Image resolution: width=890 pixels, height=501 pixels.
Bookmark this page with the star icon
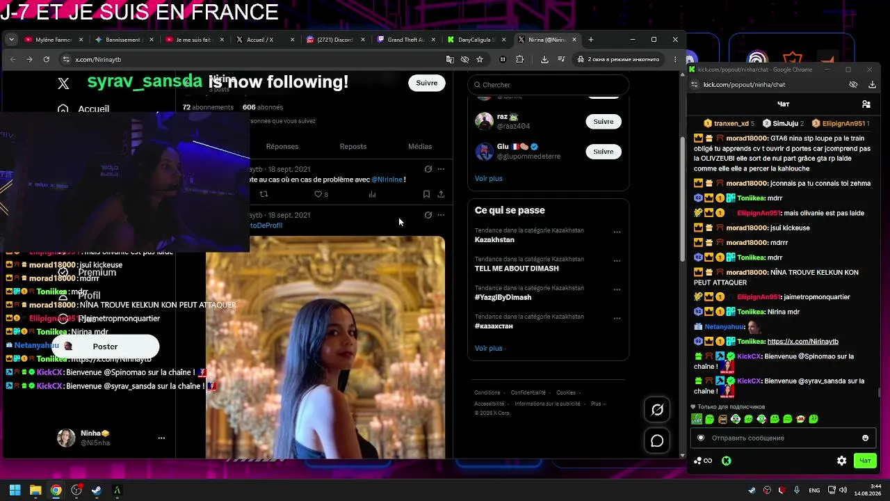480,59
